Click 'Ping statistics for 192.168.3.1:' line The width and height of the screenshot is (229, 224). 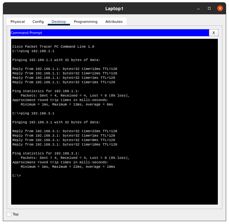tap(46, 153)
